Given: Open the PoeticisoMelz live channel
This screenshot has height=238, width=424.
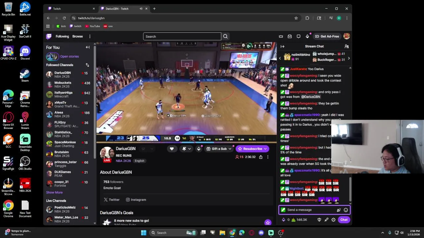Looking at the screenshot, I should 70,209.
